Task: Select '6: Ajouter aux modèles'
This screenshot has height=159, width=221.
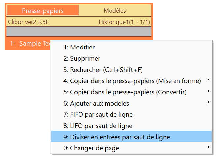Action: 131,103
